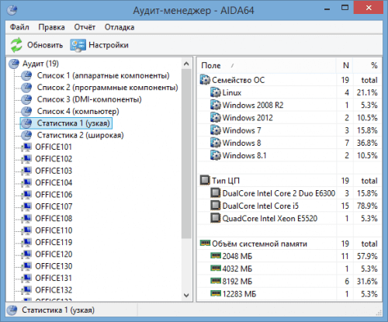Click the 78.9% value cell
388x322 pixels.
coord(367,206)
